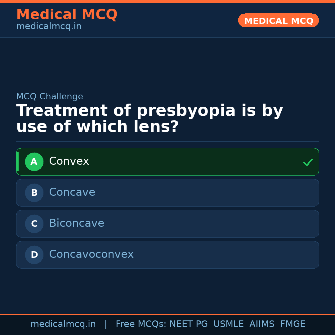This screenshot has height=335, width=335.
Task: Select the Concavoconvex answer option
Action: (91, 254)
